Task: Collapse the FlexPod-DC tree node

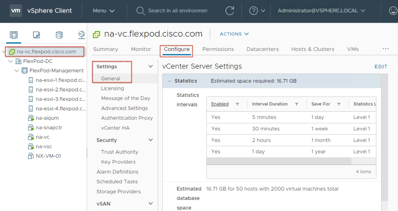Action: pyautogui.click(x=11, y=61)
